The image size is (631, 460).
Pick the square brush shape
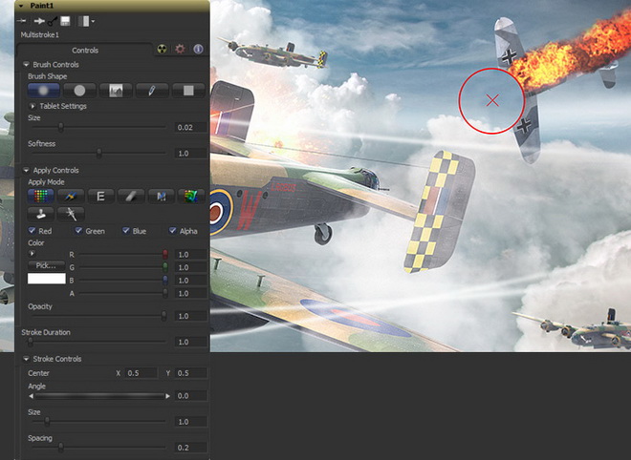pos(188,91)
